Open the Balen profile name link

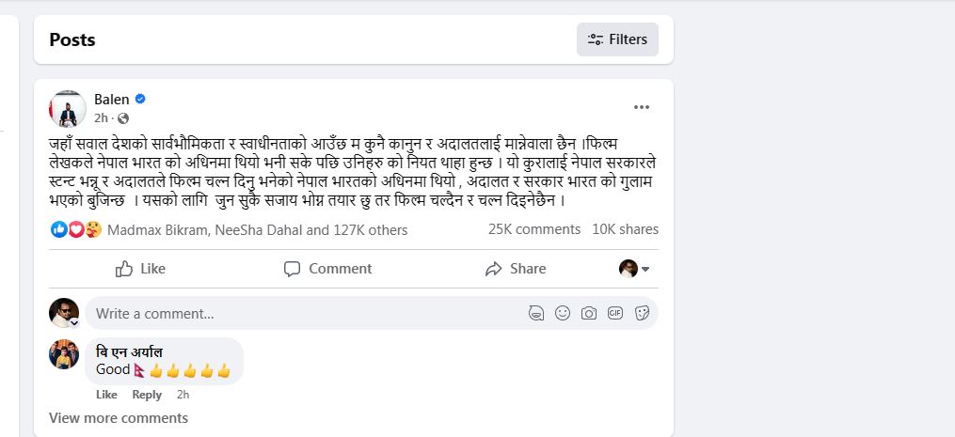pos(112,99)
